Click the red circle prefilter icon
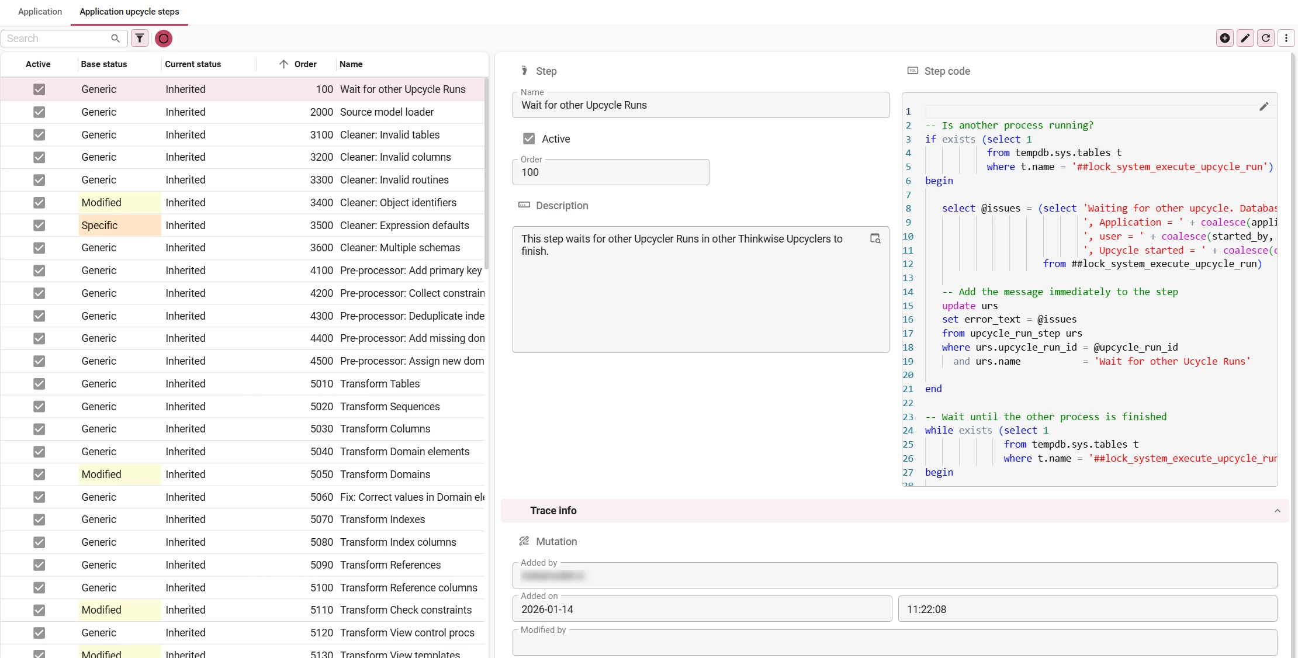 pos(164,39)
